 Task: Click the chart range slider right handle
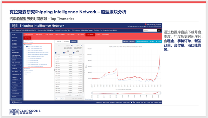click(x=161, y=93)
